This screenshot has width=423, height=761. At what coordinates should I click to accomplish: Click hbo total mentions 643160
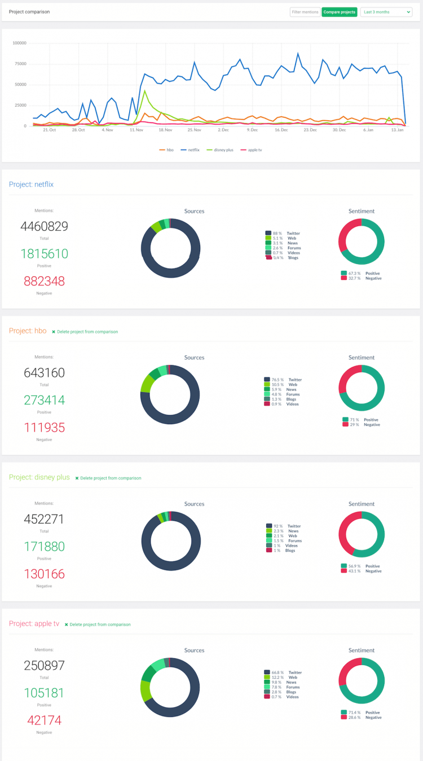44,373
